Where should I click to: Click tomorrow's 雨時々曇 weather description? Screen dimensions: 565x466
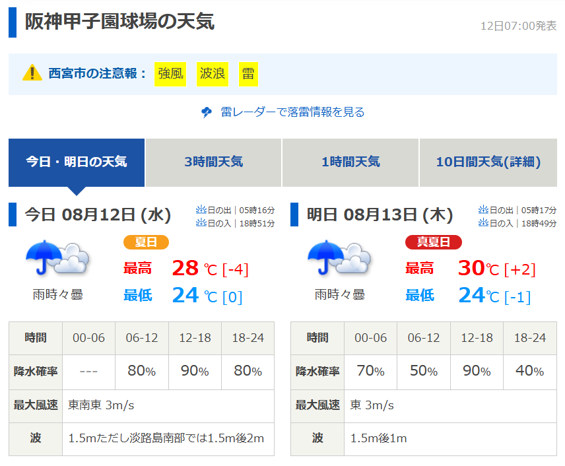point(339,294)
